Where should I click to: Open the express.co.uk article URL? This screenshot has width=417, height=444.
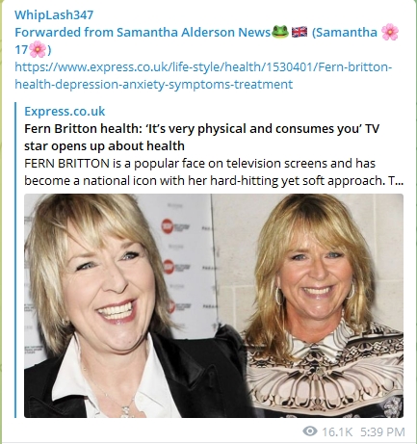click(203, 75)
